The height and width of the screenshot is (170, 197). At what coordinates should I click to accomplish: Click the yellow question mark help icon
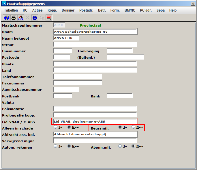pyautogui.click(x=6, y=18)
